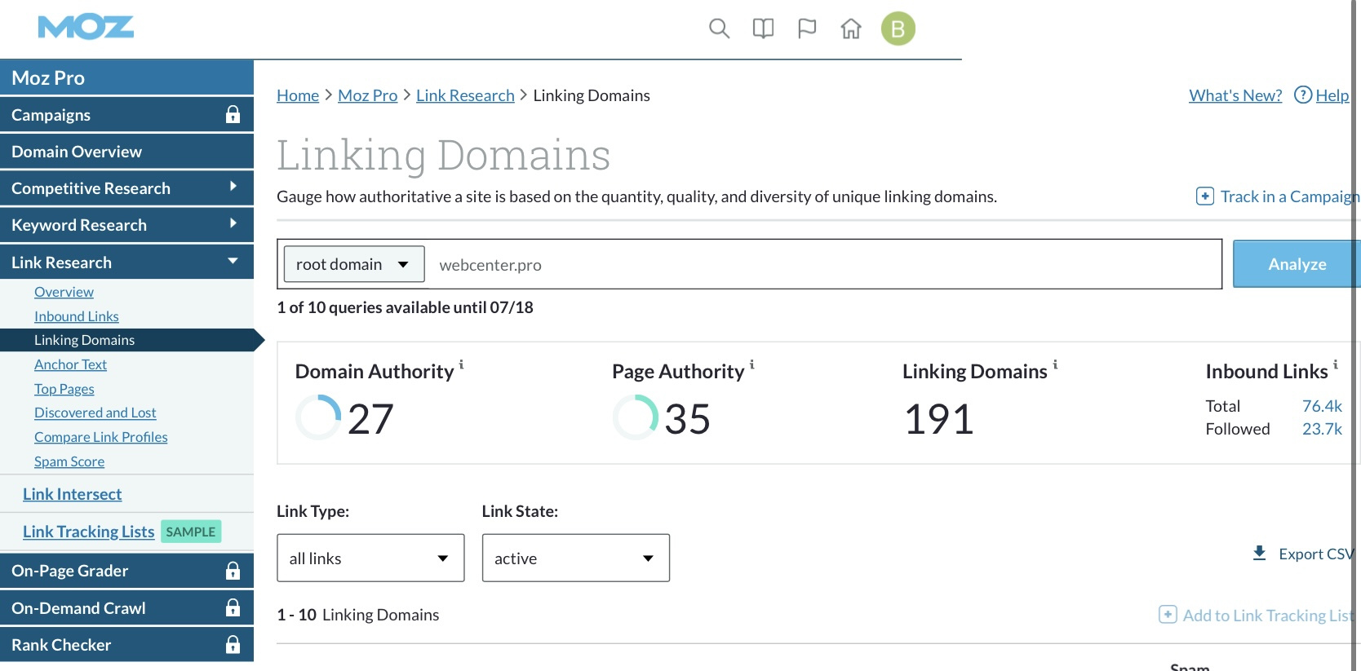This screenshot has width=1361, height=671.
Task: Follow the Home breadcrumb link
Action: [298, 95]
